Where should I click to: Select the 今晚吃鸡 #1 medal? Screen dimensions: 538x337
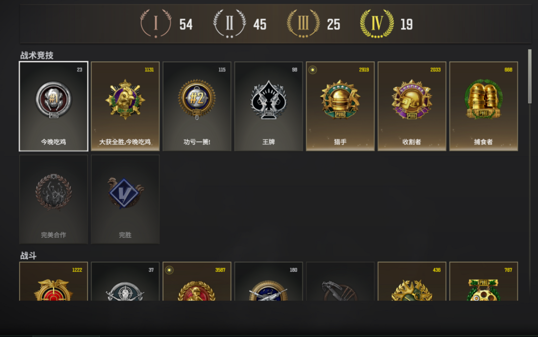pos(53,106)
